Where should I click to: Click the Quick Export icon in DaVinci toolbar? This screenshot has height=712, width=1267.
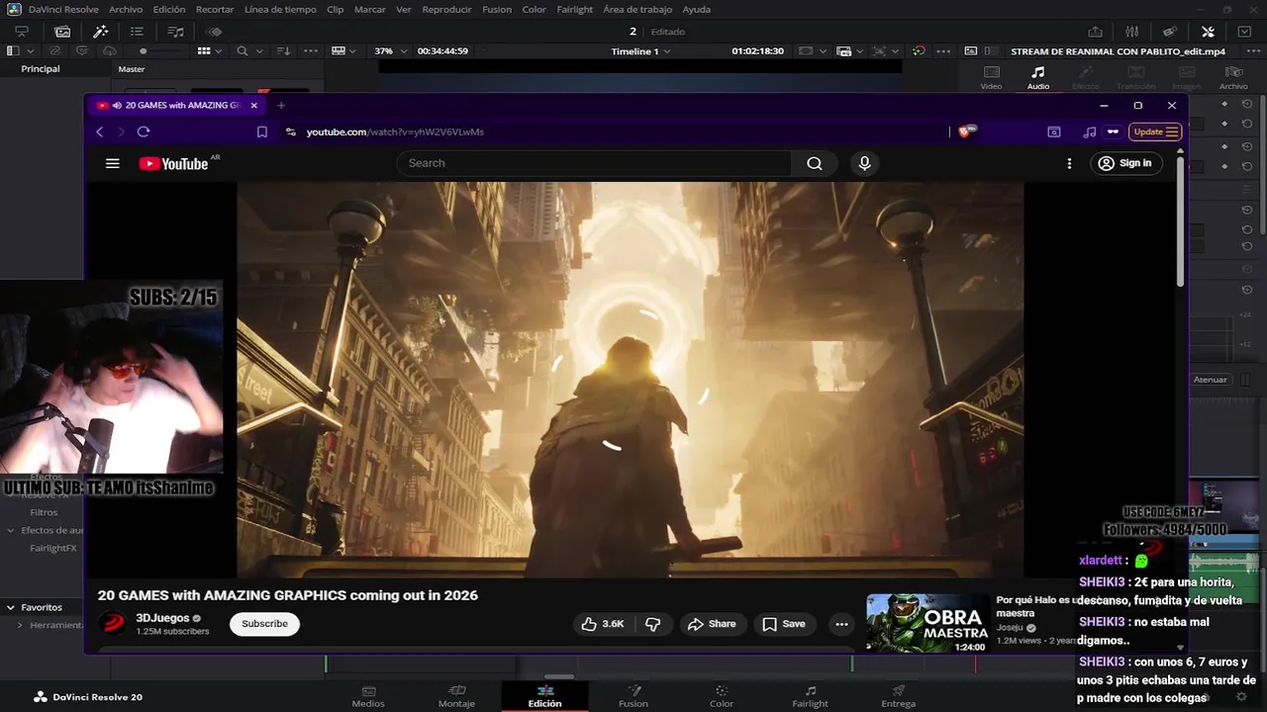[x=1095, y=32]
